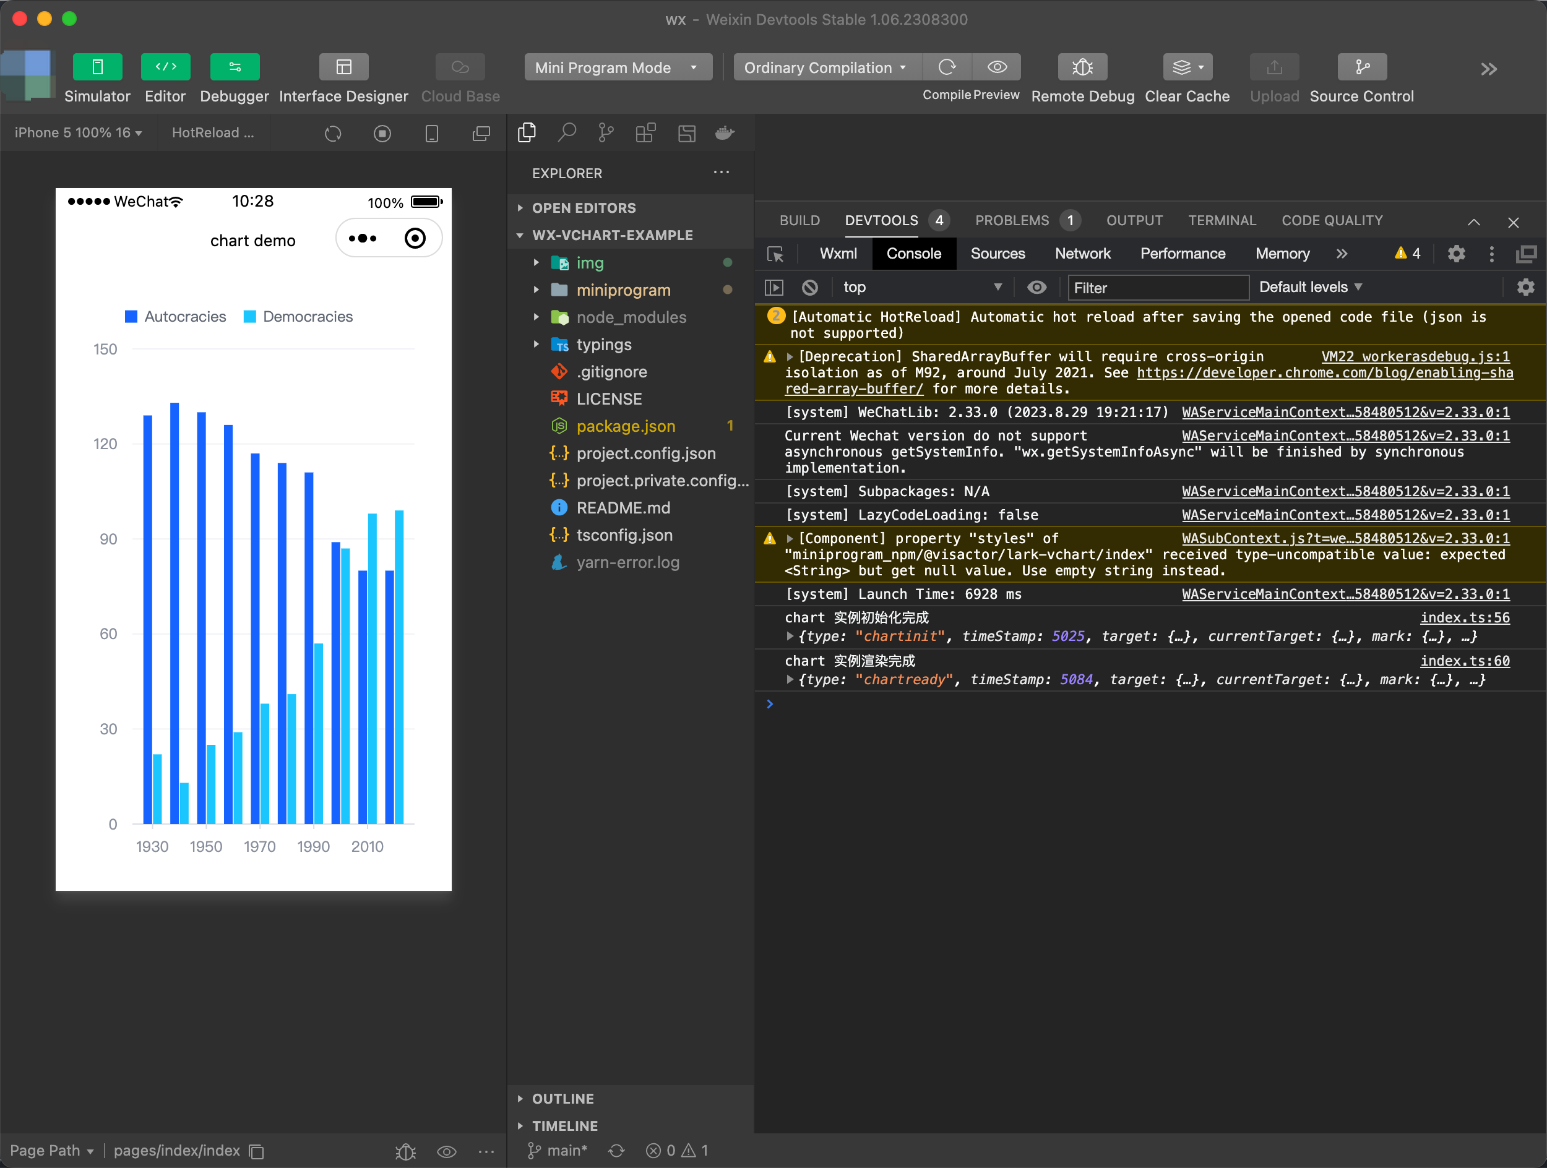Expand the chartready log object
The width and height of the screenshot is (1547, 1168).
click(790, 679)
